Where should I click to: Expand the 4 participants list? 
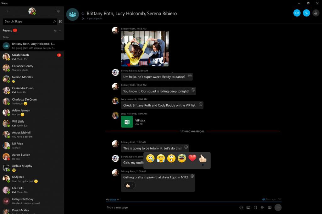pos(92,18)
